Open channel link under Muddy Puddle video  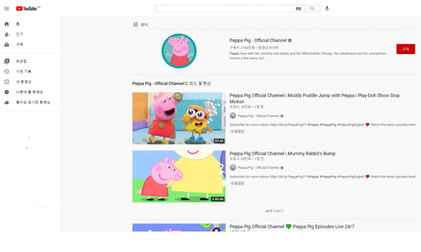(x=258, y=116)
